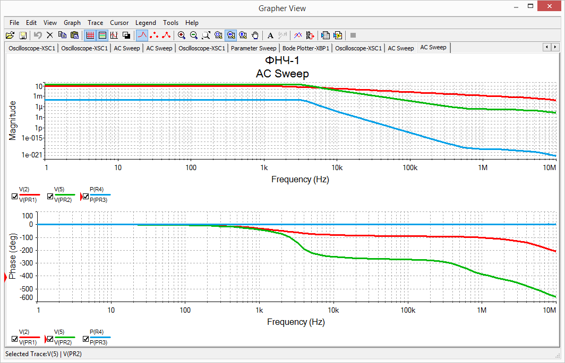565x363 pixels.
Task: Toggle the red grid display icon
Action: point(90,36)
